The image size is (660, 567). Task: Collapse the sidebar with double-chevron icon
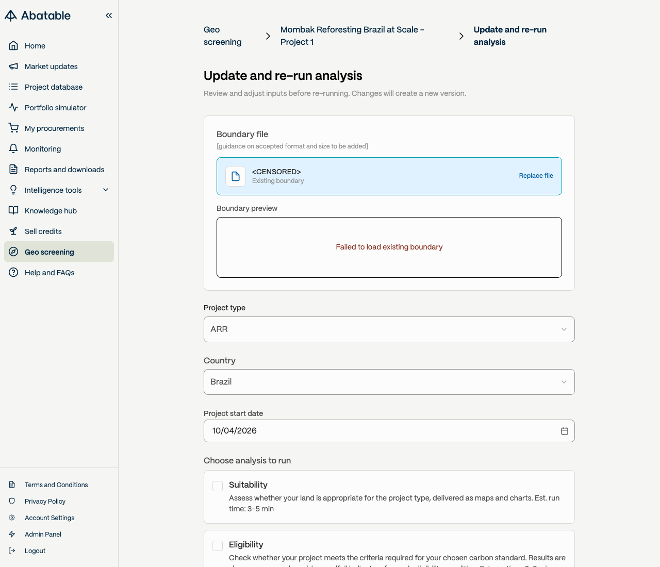coord(109,15)
